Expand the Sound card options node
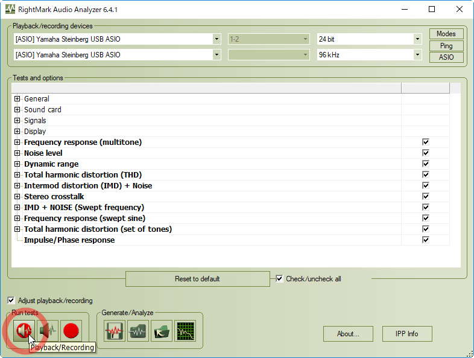 pos(17,109)
